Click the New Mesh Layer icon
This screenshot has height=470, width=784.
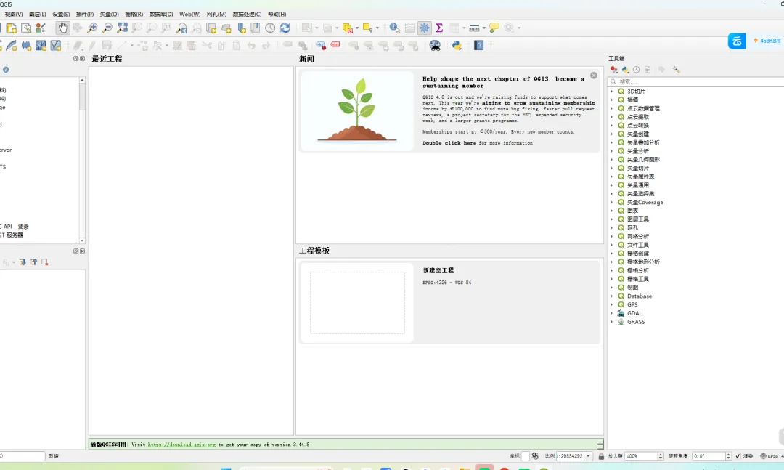41,46
